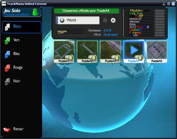Click top-ranked player Maddin in leaderboard

[x=139, y=11]
